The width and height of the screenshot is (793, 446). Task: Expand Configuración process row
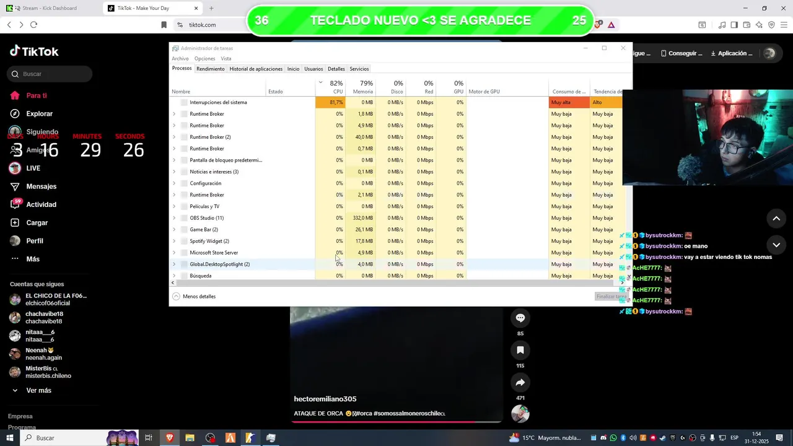[x=174, y=183]
